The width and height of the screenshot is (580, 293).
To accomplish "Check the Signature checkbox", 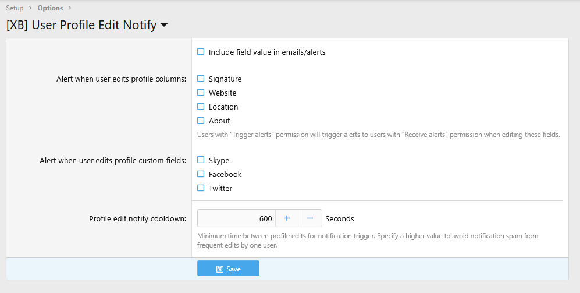I will tap(201, 79).
